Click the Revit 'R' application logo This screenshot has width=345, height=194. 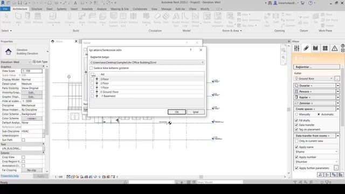[3, 3]
